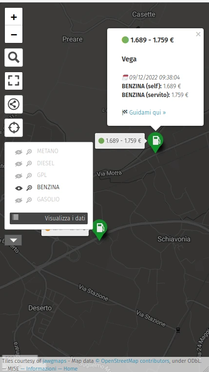The width and height of the screenshot is (209, 372).
Task: Toggle GASOLIO visibility eye icon
Action: (x=19, y=200)
